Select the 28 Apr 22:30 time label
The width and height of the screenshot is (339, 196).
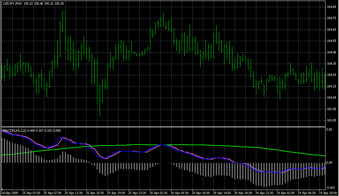[x=264, y=193]
